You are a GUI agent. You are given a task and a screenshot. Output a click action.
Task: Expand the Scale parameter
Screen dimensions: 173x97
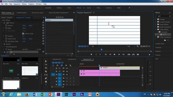(4, 28)
